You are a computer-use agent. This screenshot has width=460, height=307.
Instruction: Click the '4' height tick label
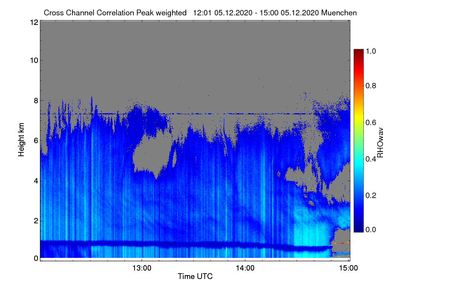(36, 181)
